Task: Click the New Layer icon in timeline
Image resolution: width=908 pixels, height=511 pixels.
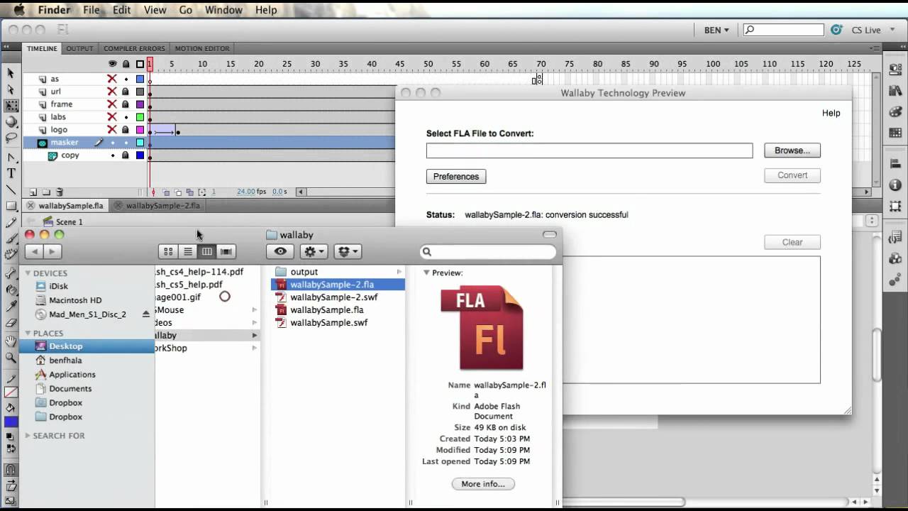Action: (x=33, y=192)
